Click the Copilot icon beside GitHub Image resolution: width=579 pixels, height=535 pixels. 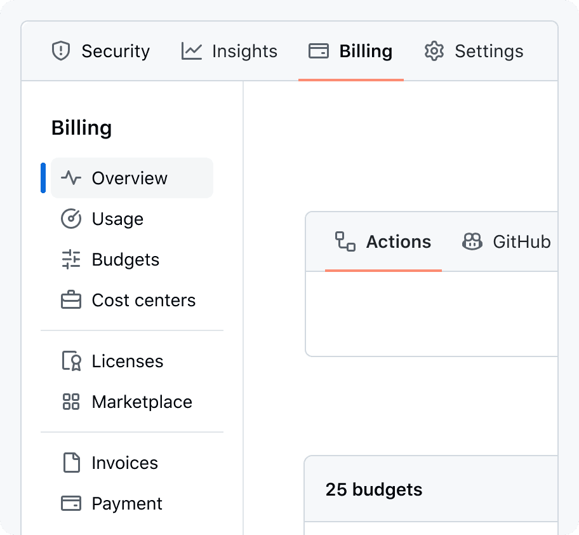coord(472,241)
